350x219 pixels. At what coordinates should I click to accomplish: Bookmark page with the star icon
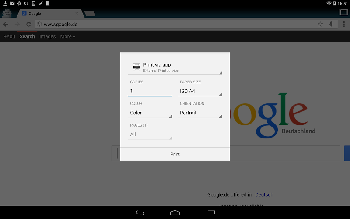320,24
